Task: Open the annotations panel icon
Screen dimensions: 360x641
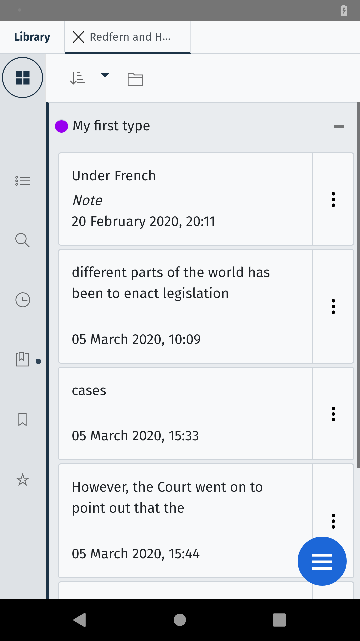Action: 23,360
